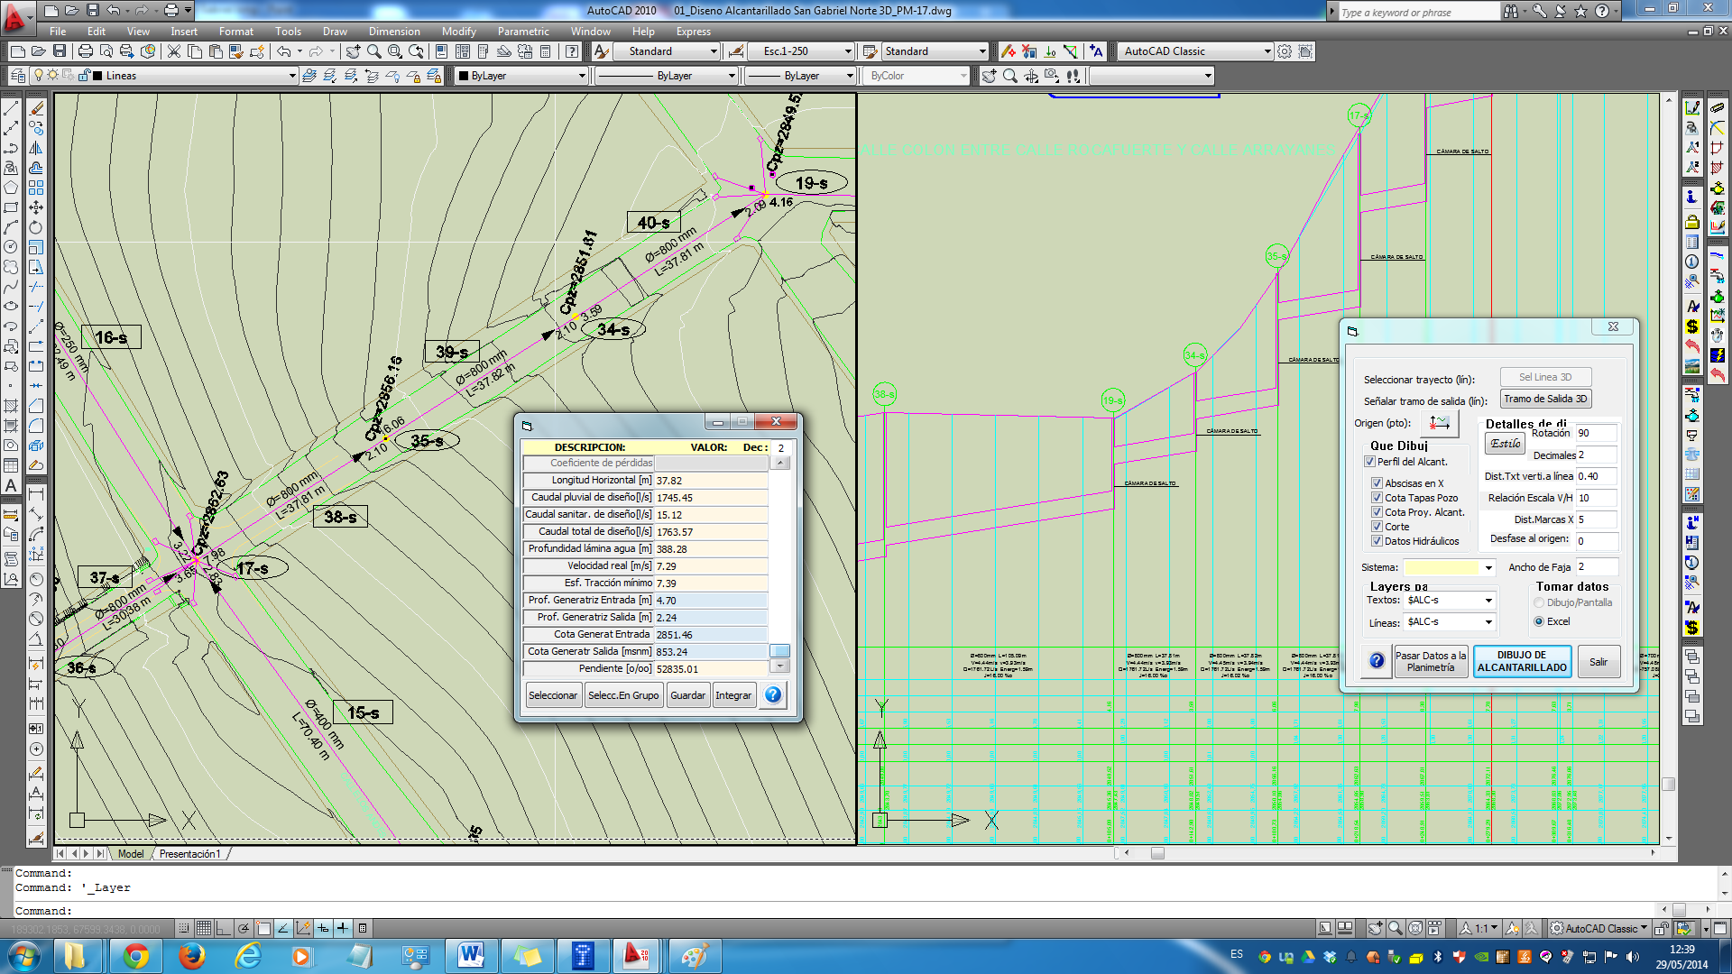The width and height of the screenshot is (1732, 974).
Task: Click the Plot print icon
Action: pos(85,51)
